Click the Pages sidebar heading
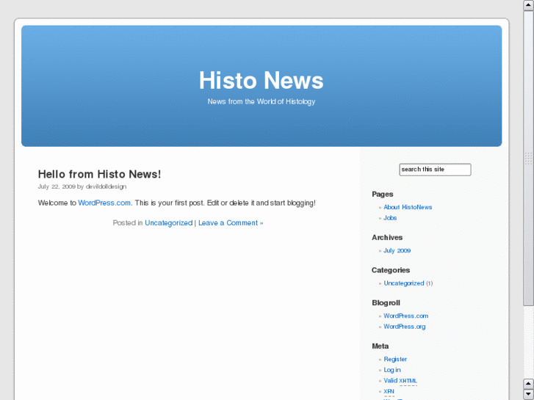Viewport: 534px width, 400px height. [x=383, y=194]
